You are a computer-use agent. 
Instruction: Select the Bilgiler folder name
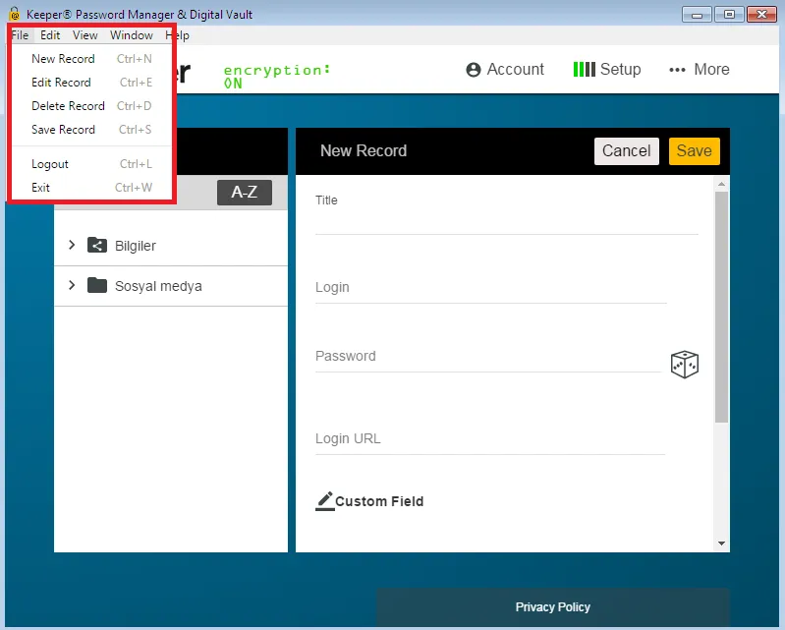[x=136, y=246]
